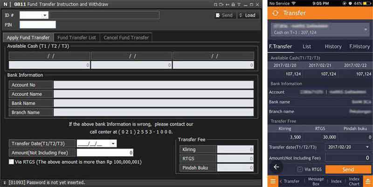Click the Send icon button in desktop window

coord(224,15)
